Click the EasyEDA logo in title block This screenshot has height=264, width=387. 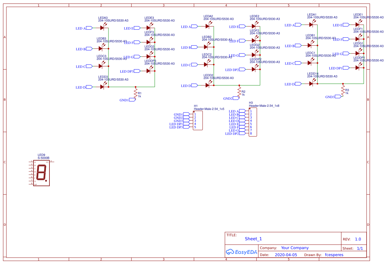point(242,252)
